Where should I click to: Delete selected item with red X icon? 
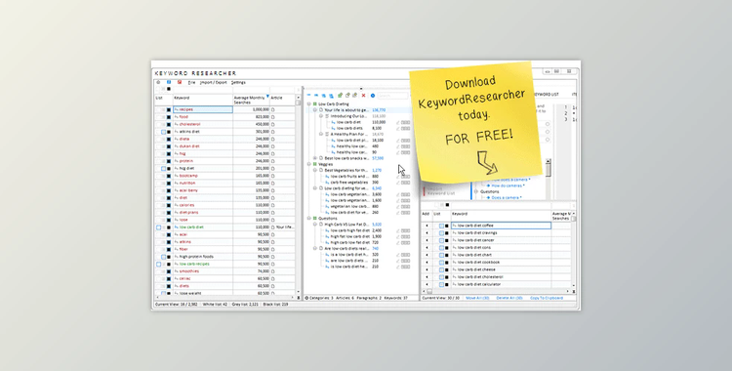[x=364, y=96]
